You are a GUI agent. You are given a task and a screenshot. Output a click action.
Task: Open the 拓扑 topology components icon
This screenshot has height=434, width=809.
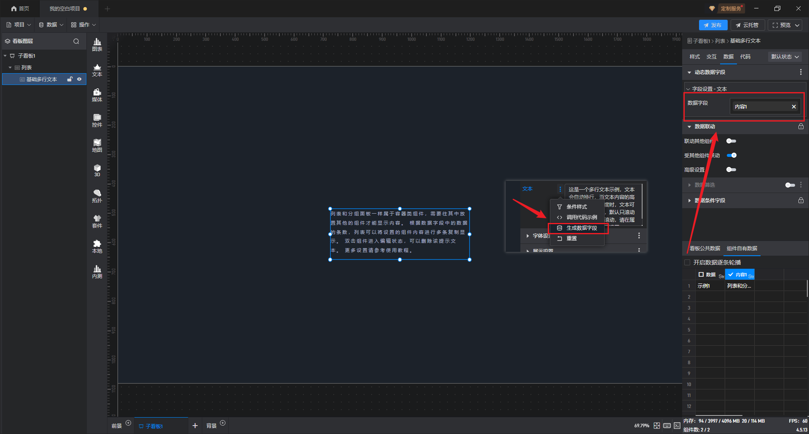point(97,196)
